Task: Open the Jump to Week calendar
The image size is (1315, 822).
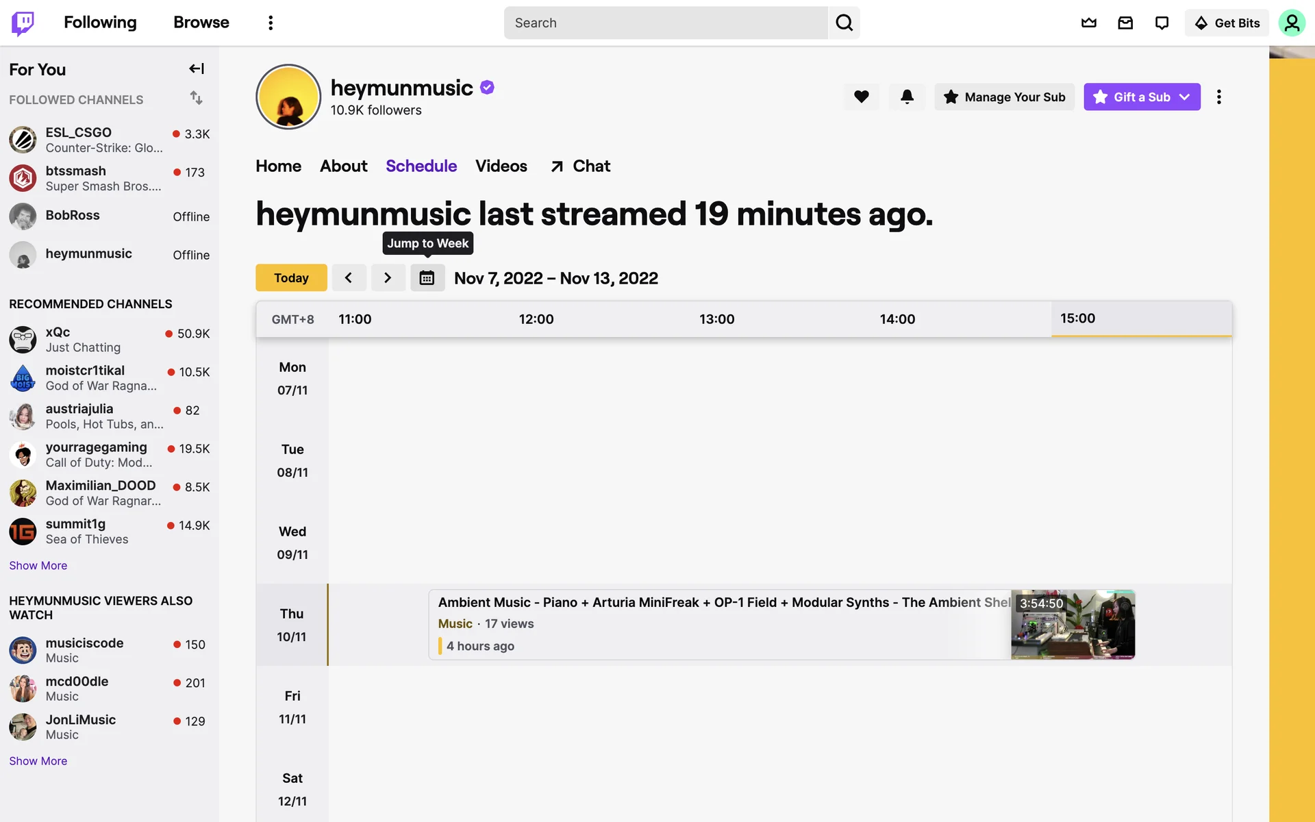Action: point(427,278)
